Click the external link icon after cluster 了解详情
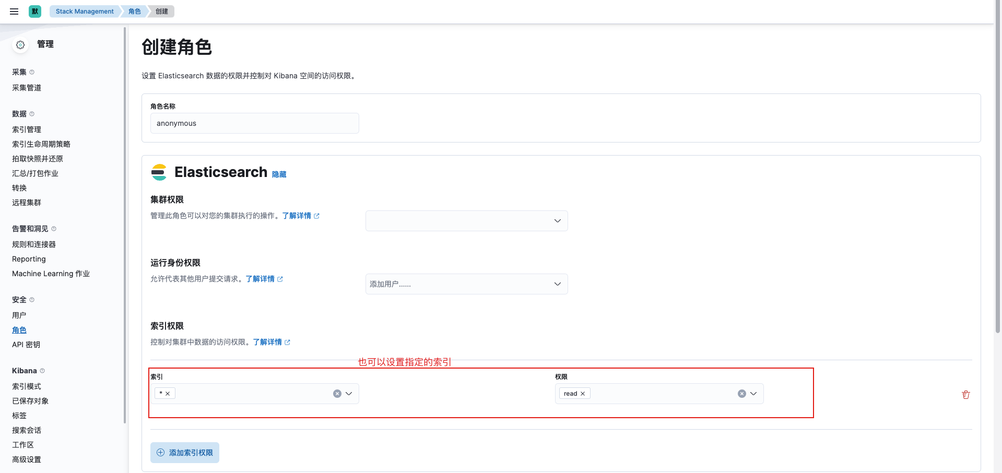 click(316, 216)
